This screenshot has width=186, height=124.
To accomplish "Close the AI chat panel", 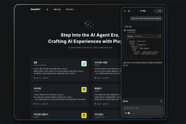I will point(125,11).
